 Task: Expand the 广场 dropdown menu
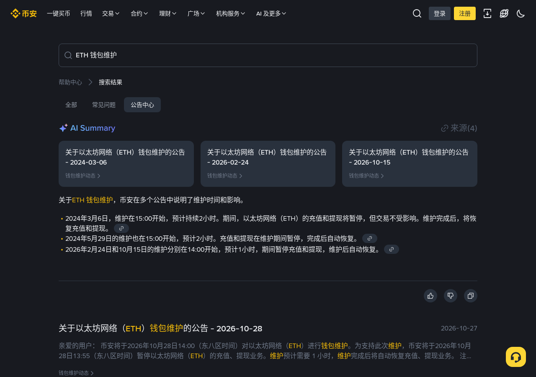pos(196,13)
